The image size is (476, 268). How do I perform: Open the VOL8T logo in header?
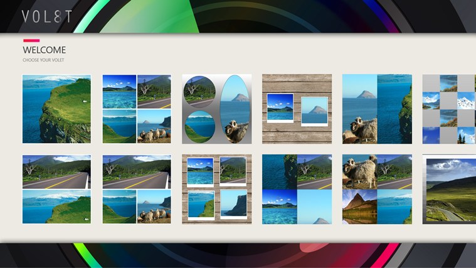[x=47, y=16]
